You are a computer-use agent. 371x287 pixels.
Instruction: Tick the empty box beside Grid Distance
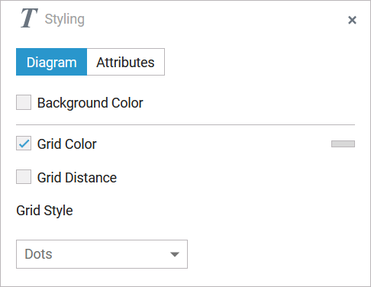[x=24, y=177]
